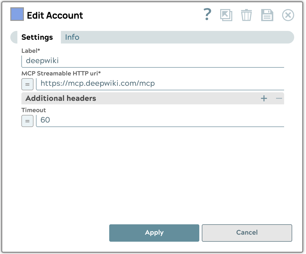The width and height of the screenshot is (306, 254).
Task: Delete the deepwiki account using trash icon
Action: coord(246,15)
